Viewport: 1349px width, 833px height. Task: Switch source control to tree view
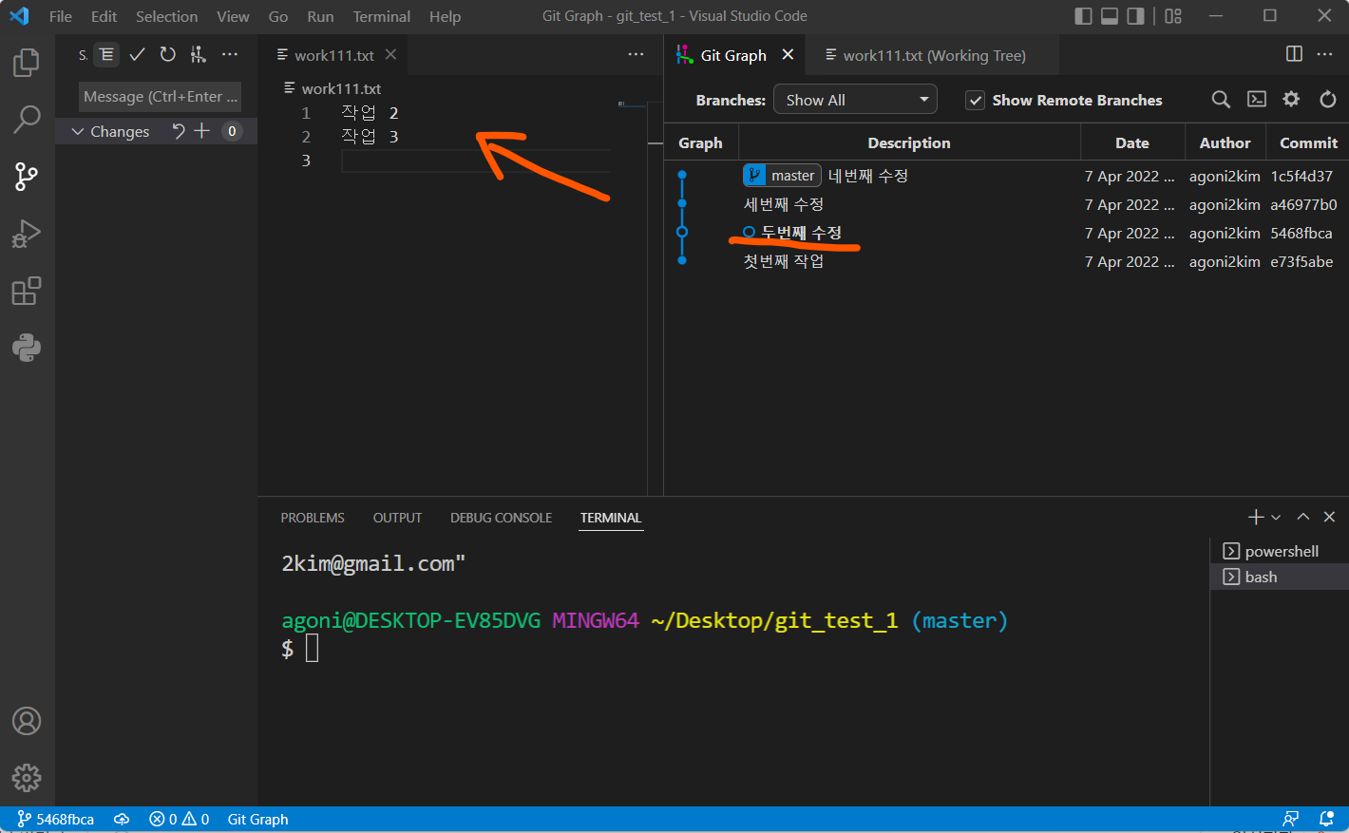[107, 55]
